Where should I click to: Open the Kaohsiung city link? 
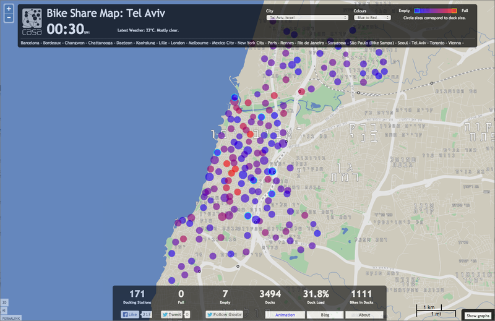pos(145,43)
